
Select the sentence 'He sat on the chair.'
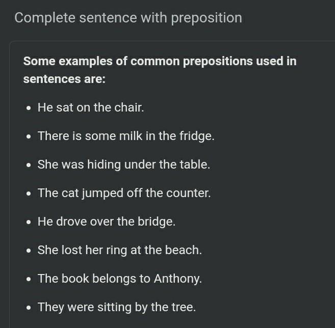(x=91, y=108)
